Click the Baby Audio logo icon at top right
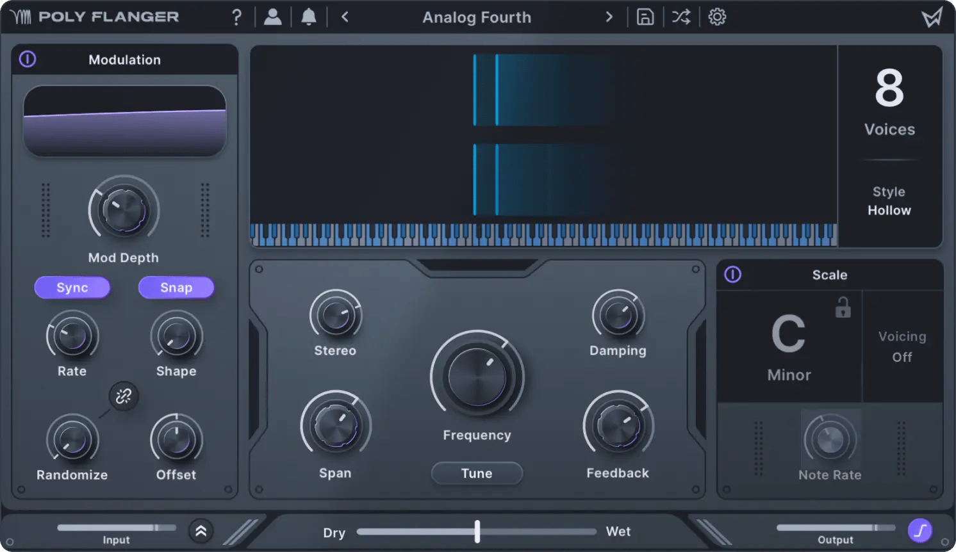 coord(932,17)
